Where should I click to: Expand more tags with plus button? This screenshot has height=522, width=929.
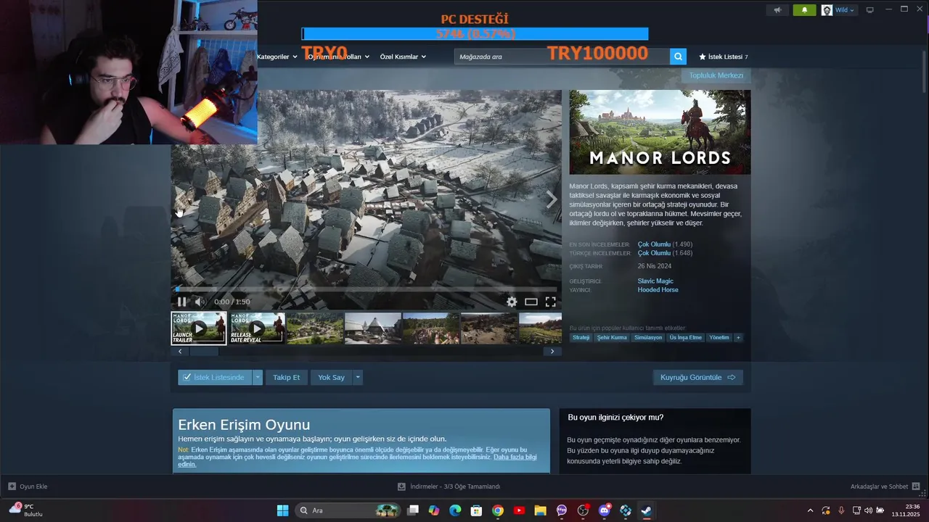(738, 338)
